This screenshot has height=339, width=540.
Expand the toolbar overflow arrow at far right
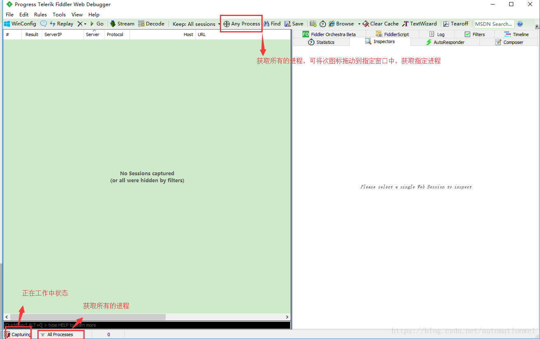point(537,26)
